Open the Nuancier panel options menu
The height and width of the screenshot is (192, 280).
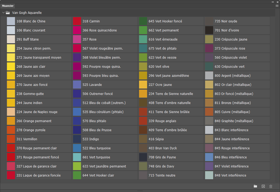[277, 6]
